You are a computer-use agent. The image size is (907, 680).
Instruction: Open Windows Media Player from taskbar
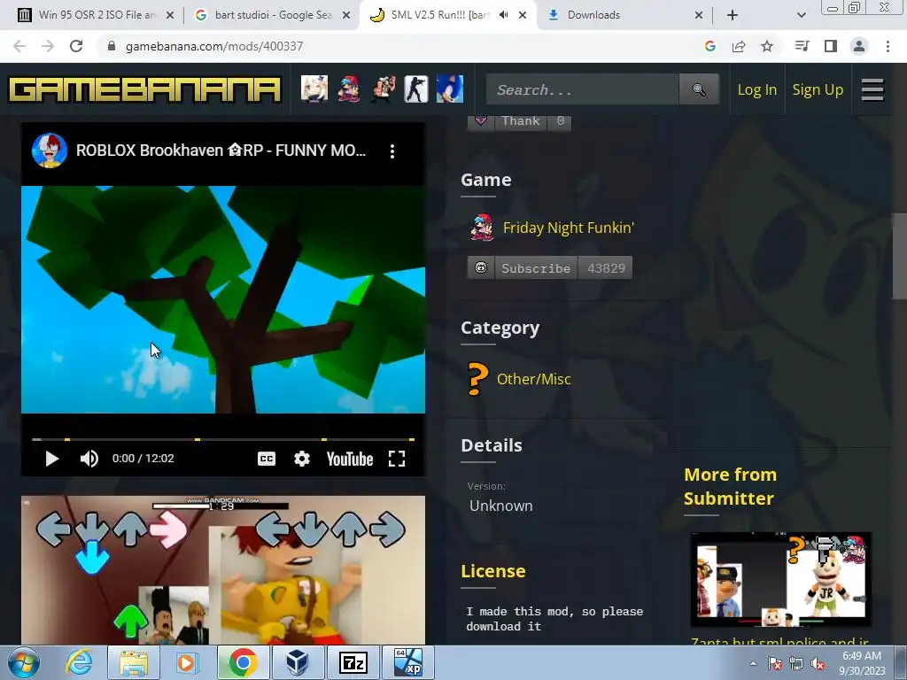(187, 662)
